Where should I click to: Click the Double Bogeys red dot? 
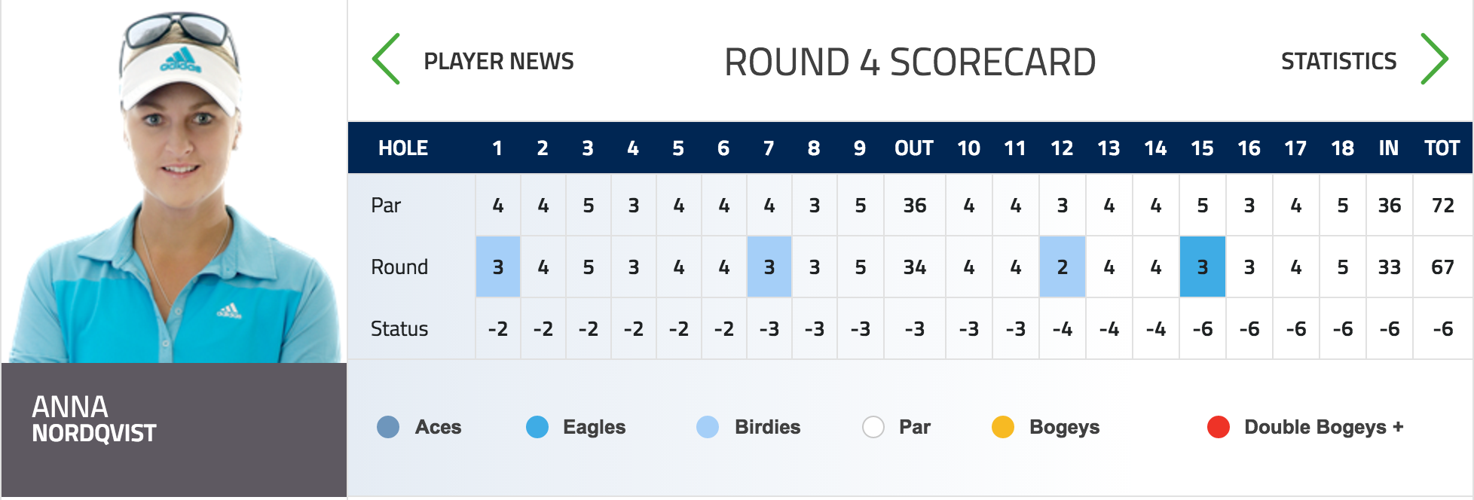pos(1219,427)
